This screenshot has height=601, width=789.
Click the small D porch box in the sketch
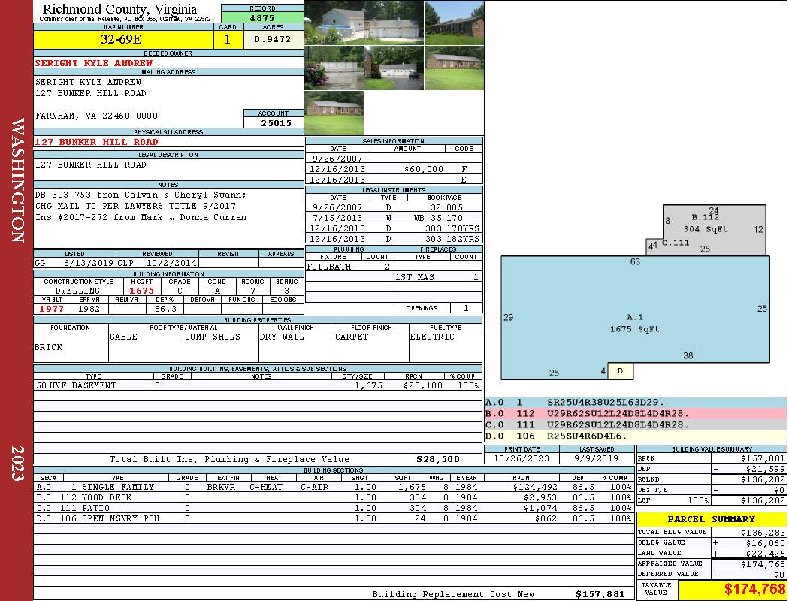click(x=620, y=371)
